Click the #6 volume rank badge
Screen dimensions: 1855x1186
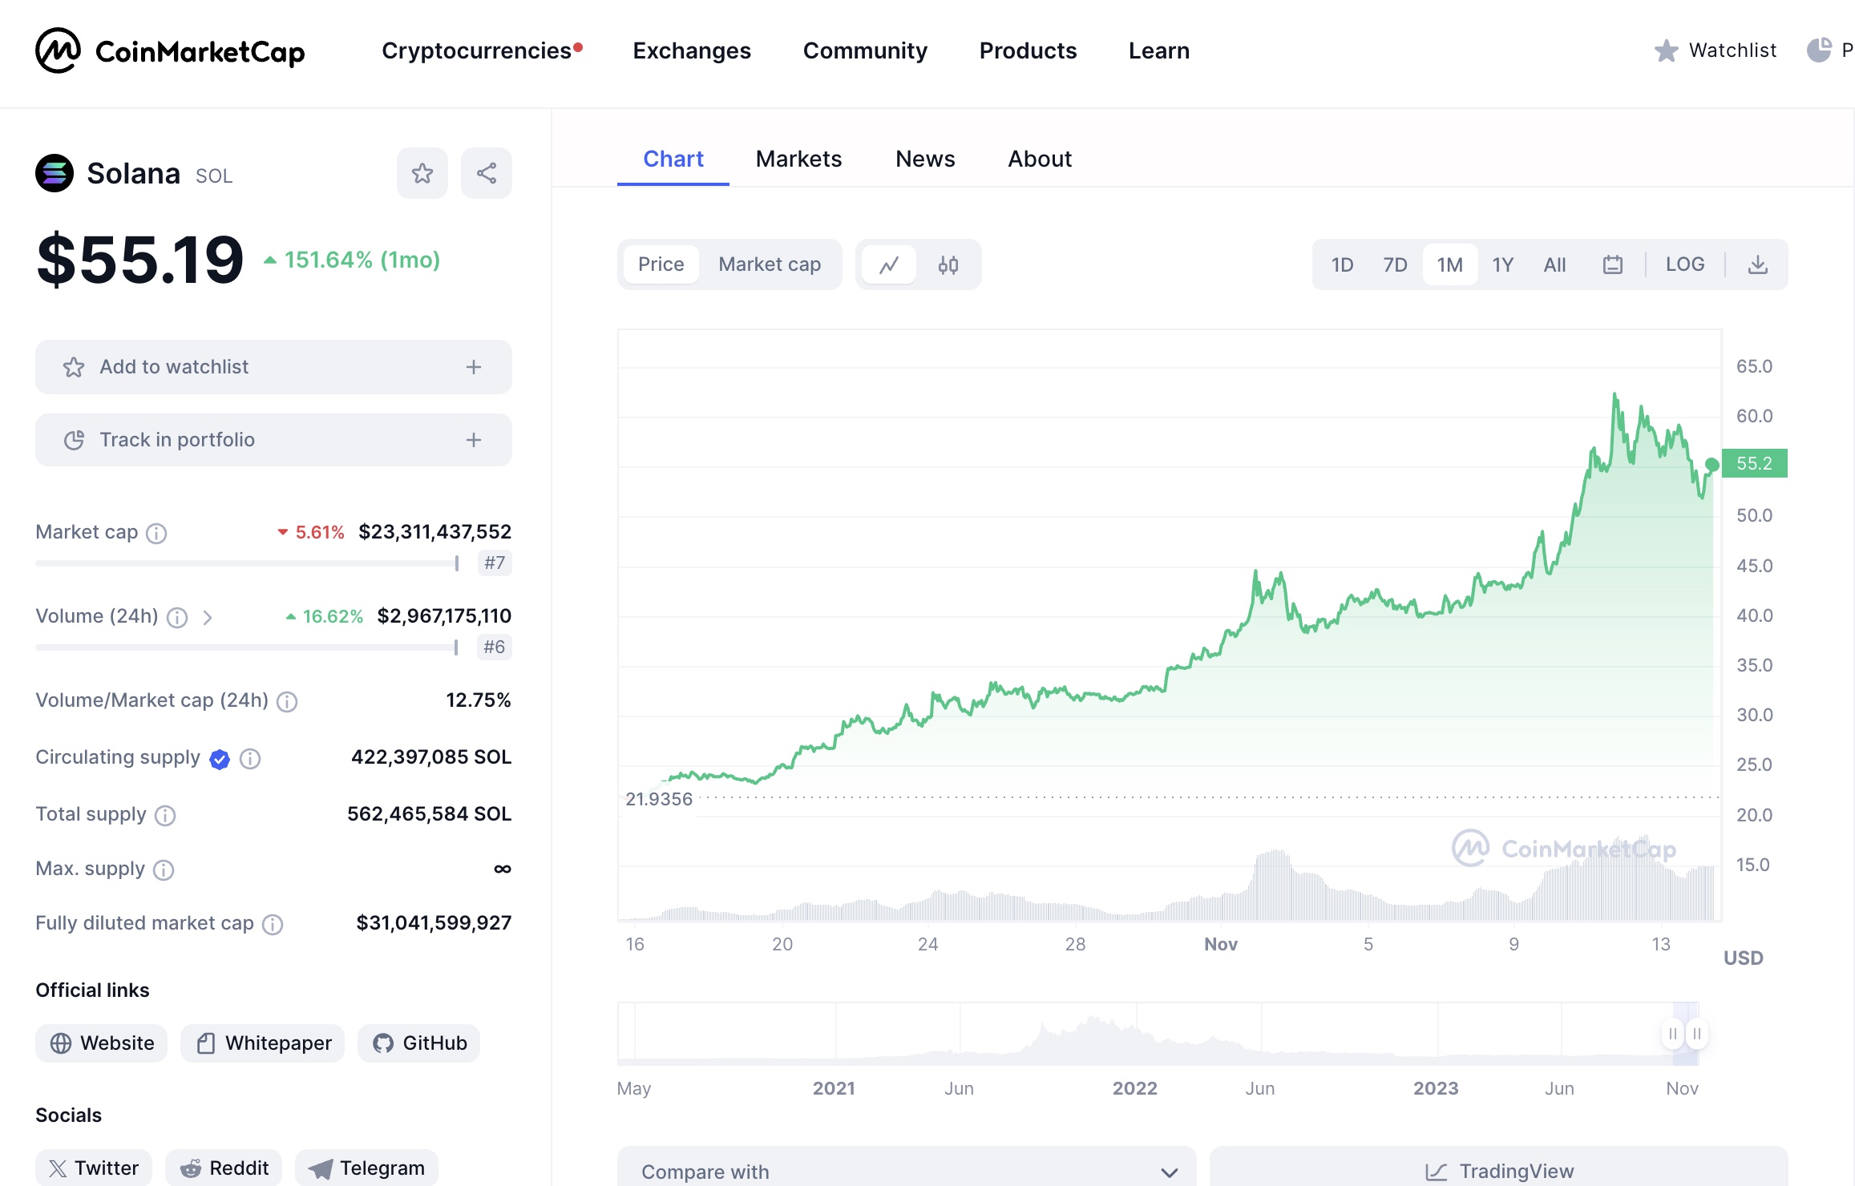click(x=495, y=647)
